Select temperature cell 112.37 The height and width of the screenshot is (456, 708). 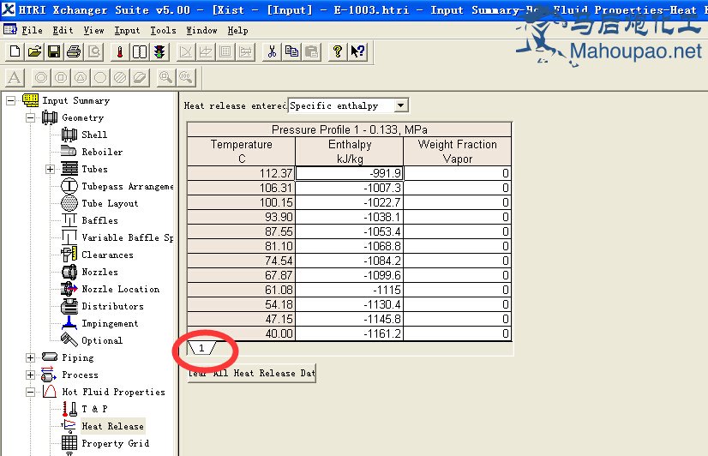coord(241,173)
